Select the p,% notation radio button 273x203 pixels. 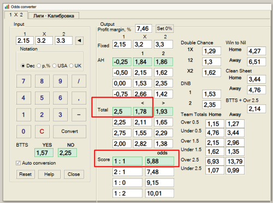point(39,66)
